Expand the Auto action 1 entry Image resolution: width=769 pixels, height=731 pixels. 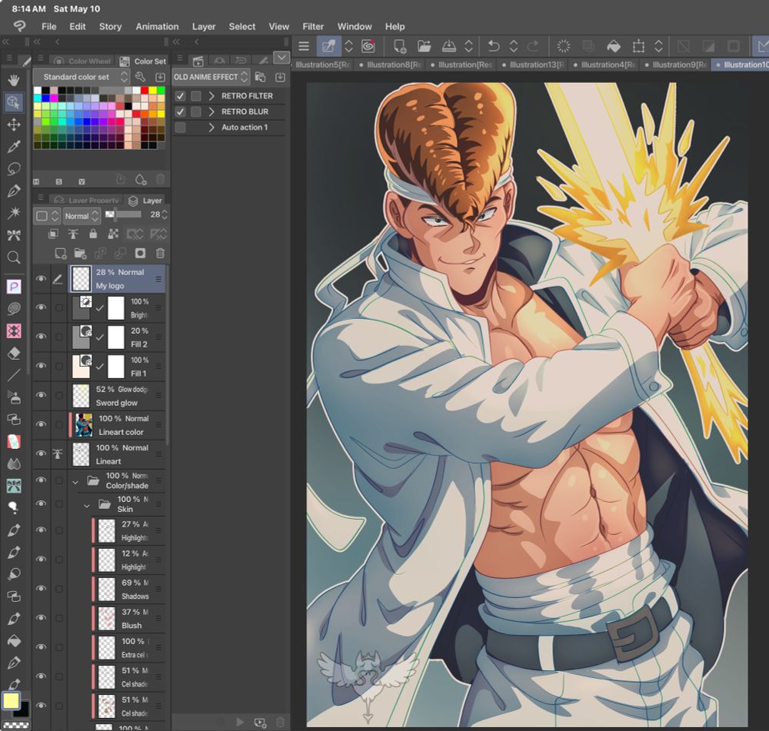point(212,128)
